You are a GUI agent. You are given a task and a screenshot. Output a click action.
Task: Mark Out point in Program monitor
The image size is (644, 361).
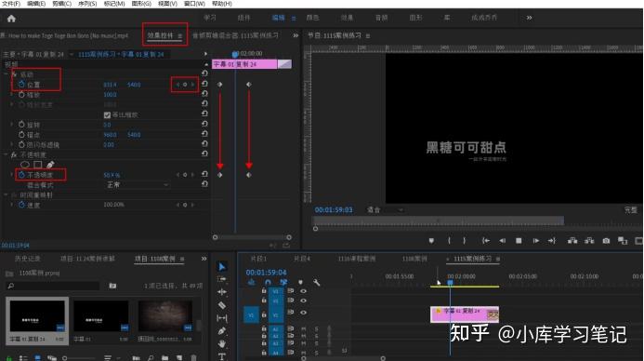[464, 241]
